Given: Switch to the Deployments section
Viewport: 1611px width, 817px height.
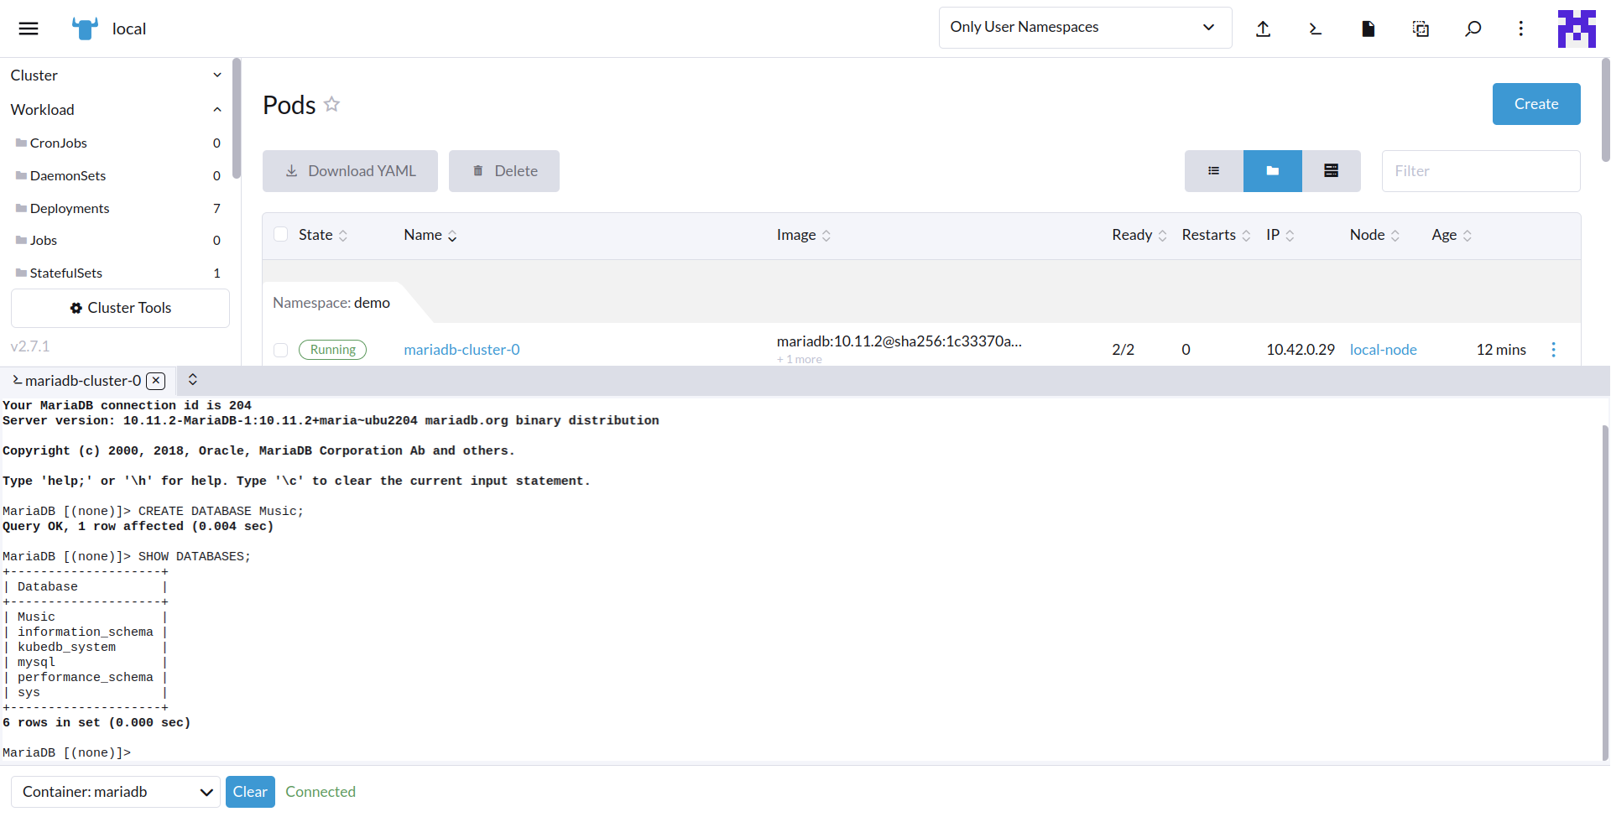Looking at the screenshot, I should 70,208.
